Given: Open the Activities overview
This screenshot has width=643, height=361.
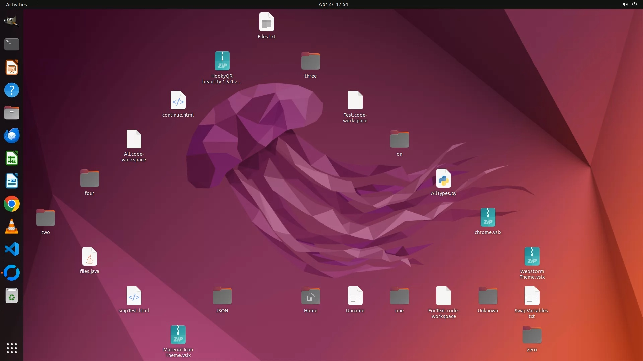Looking at the screenshot, I should (16, 4).
